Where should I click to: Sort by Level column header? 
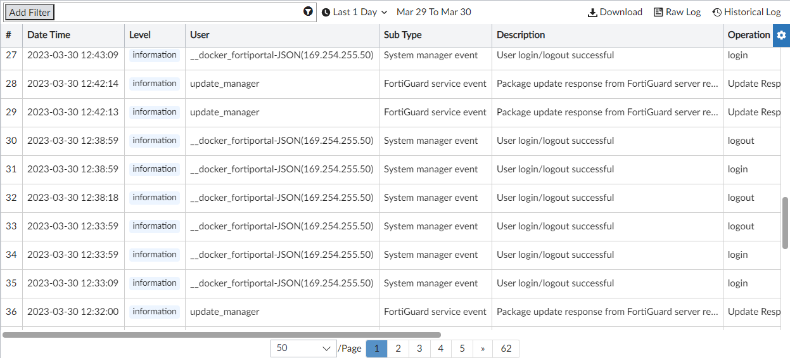point(140,35)
